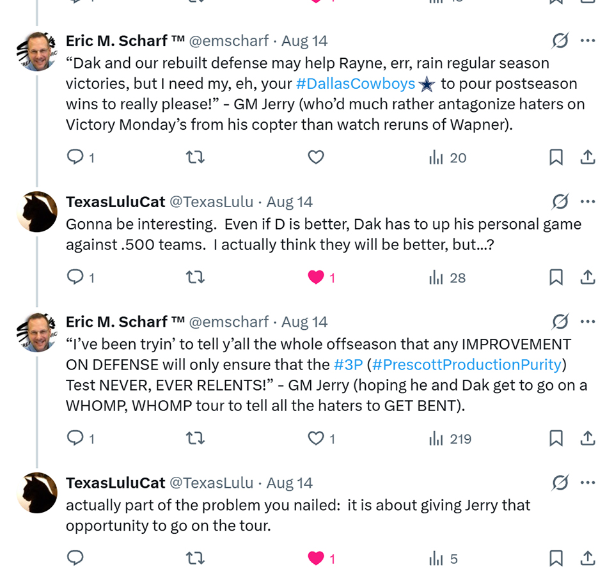
Task: Like the Dak rebuilt defense tweet
Action: click(x=316, y=157)
